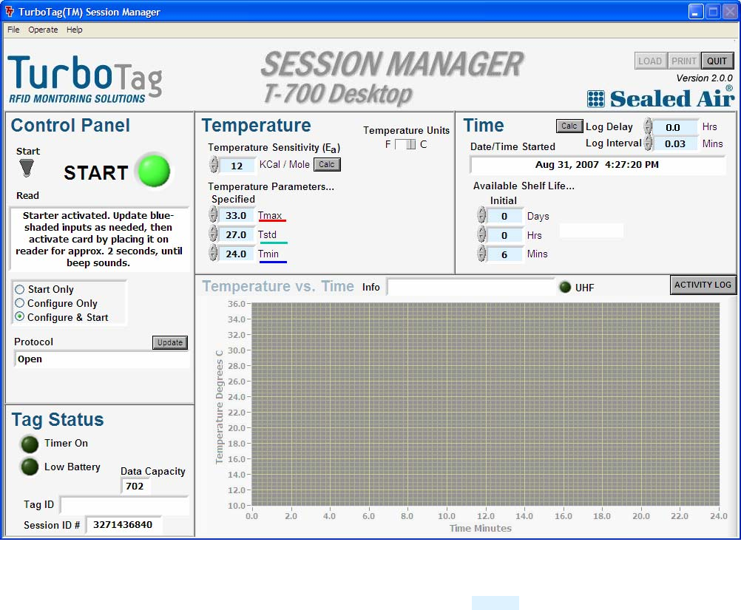741x610 pixels.
Task: Open the Operate menu
Action: 43,30
